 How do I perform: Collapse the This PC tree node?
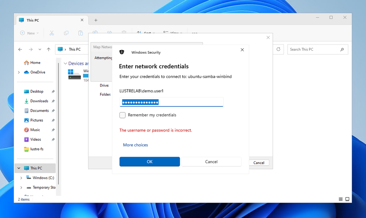tap(19, 168)
